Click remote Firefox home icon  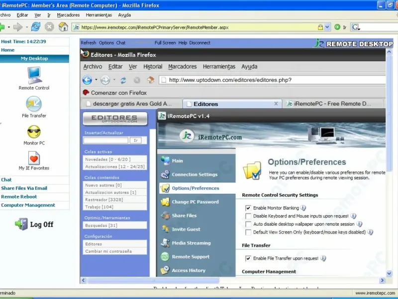[x=151, y=80]
